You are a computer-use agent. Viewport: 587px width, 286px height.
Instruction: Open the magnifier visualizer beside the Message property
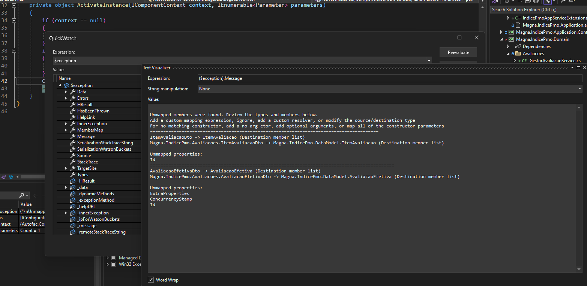144,136
